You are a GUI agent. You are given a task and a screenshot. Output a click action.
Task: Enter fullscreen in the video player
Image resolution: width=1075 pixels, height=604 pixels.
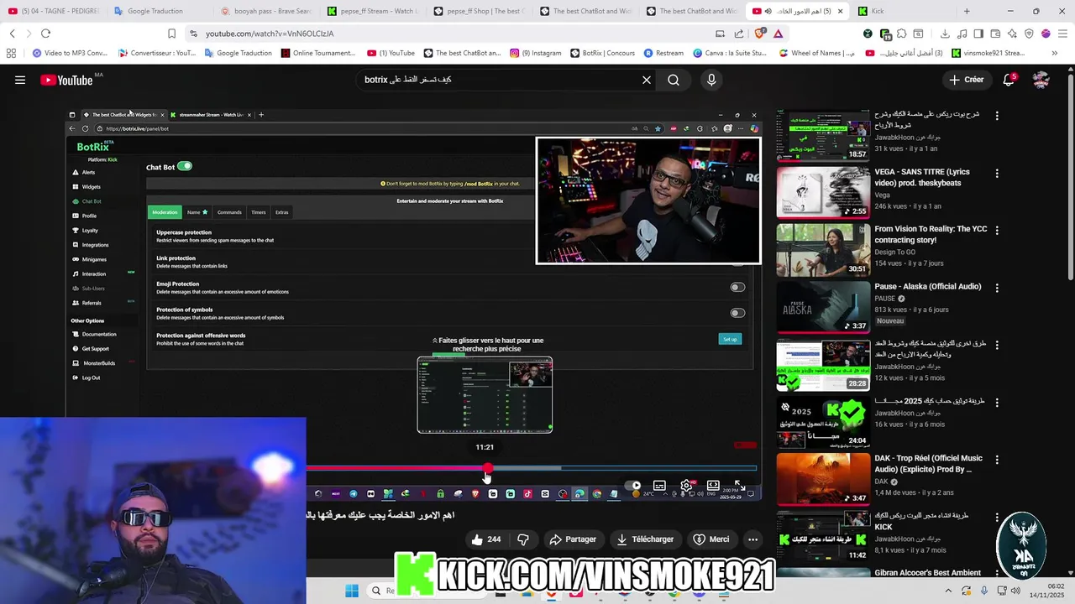point(740,486)
